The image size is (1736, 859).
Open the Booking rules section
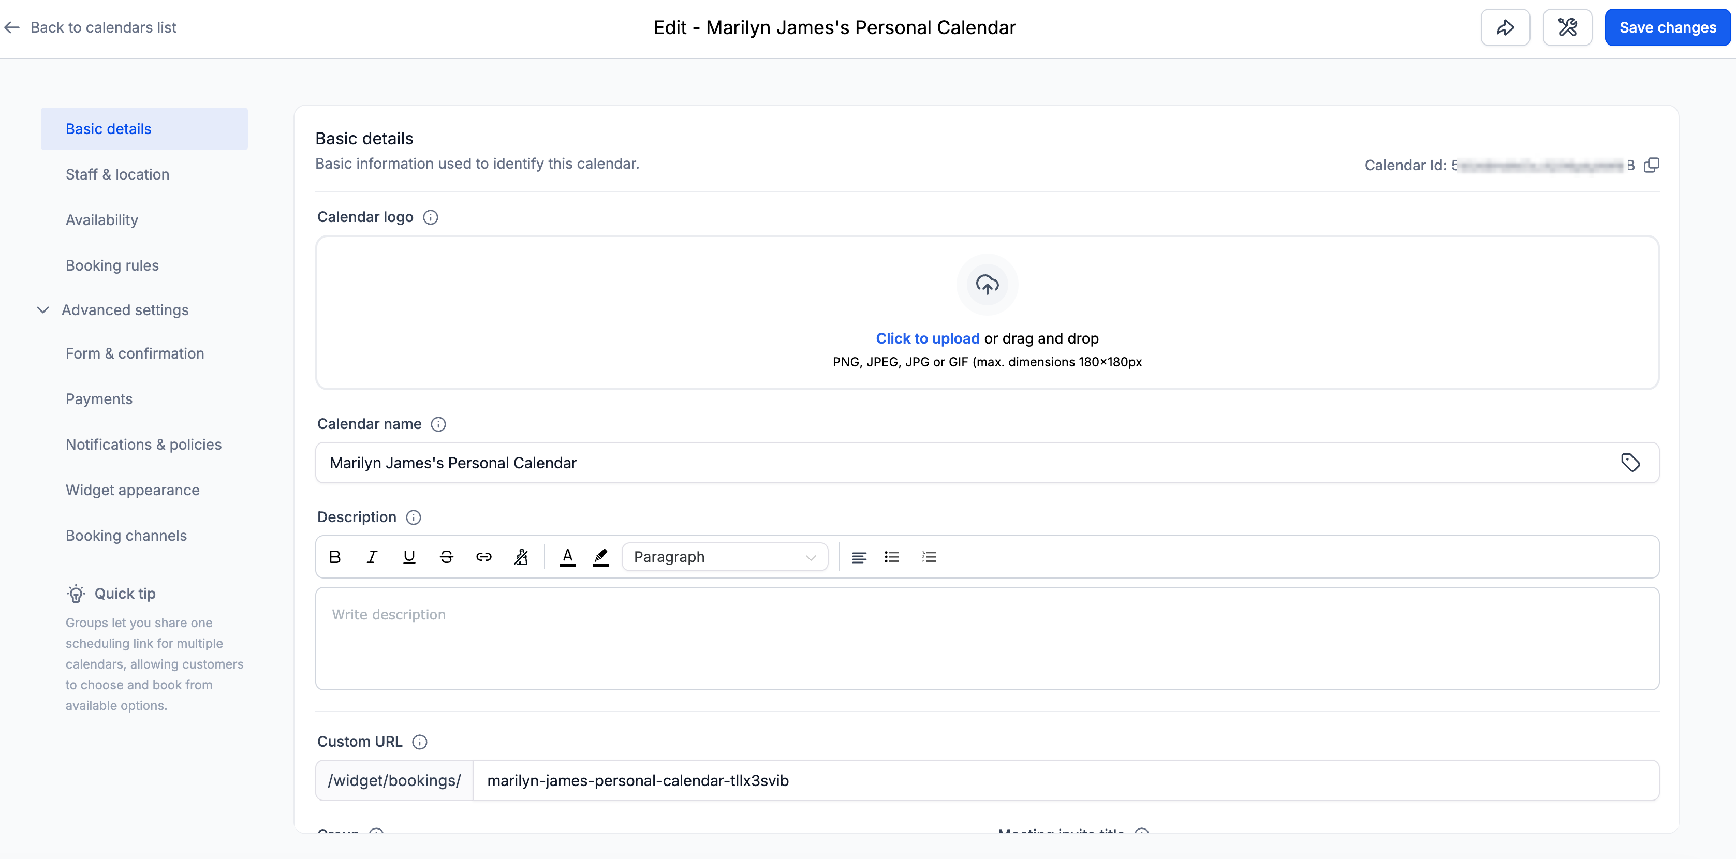pos(112,265)
